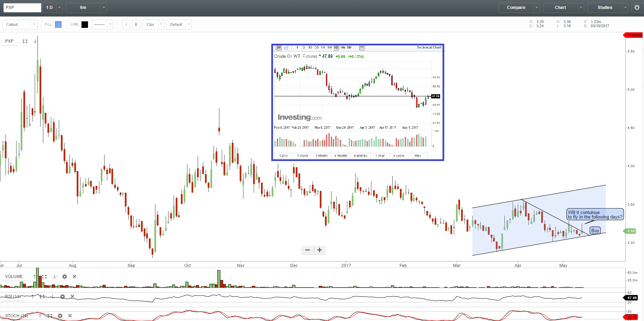This screenshot has height=321, width=644.
Task: Open the chart settings gear at top right
Action: pos(637,7)
